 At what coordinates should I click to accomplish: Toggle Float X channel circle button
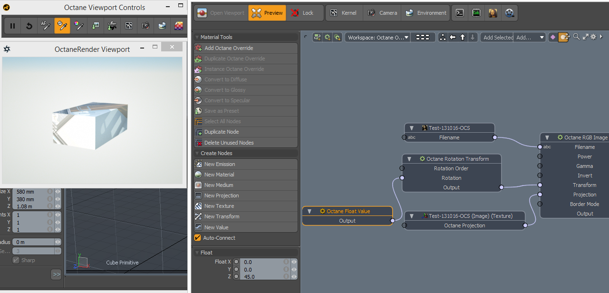point(236,262)
